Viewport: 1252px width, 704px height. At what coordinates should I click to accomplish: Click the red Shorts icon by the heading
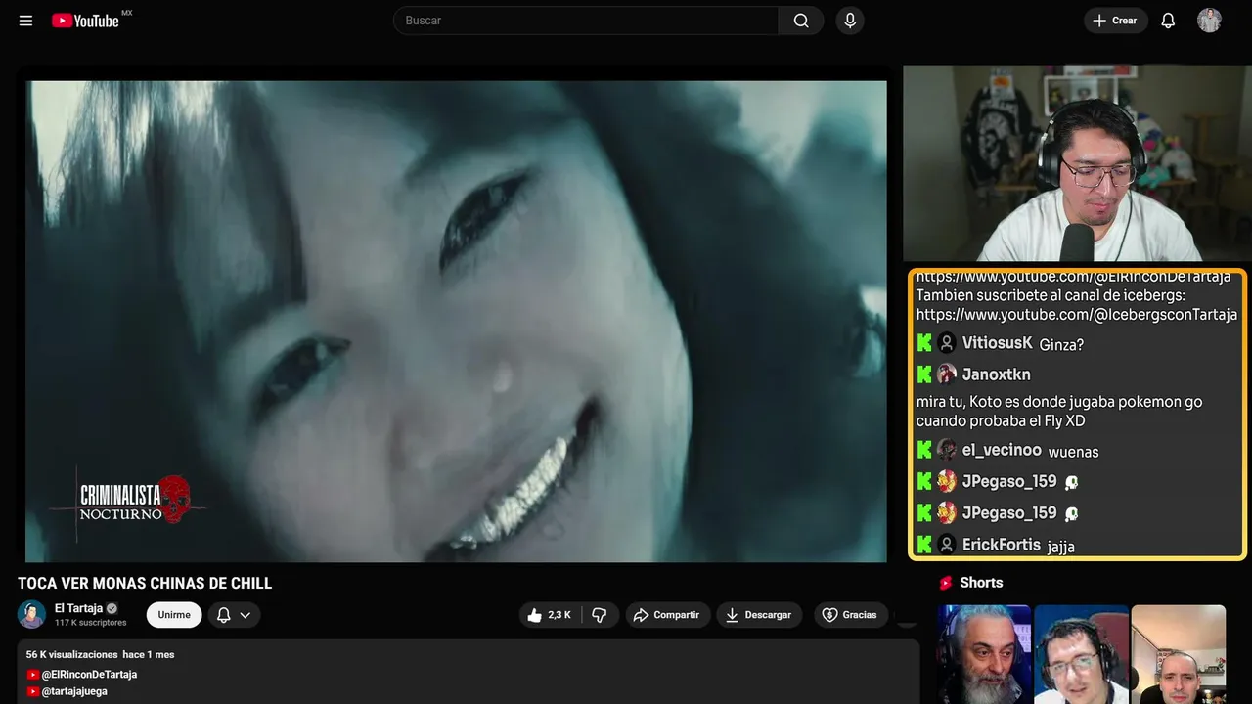tap(946, 583)
